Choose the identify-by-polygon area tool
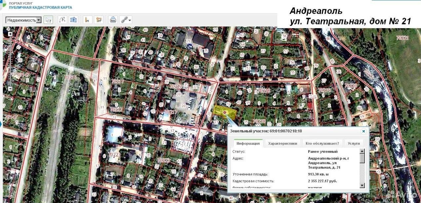Screen dimensions: 421x203 [x=73, y=20]
